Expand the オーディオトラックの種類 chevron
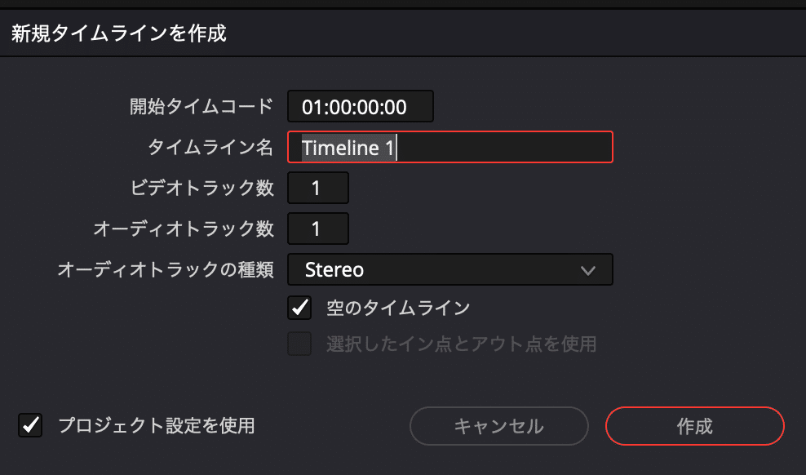The image size is (806, 475). 588,269
